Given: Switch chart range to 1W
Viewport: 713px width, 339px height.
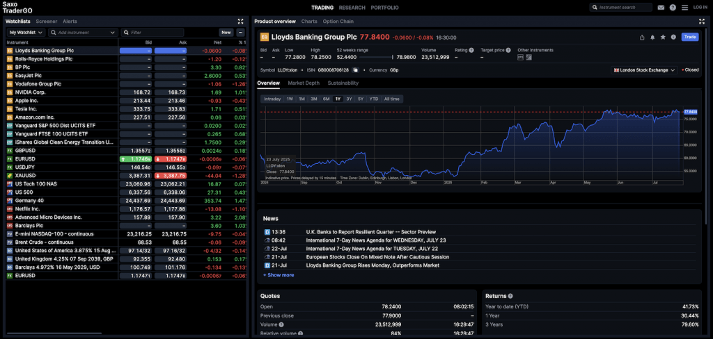Looking at the screenshot, I should (290, 99).
